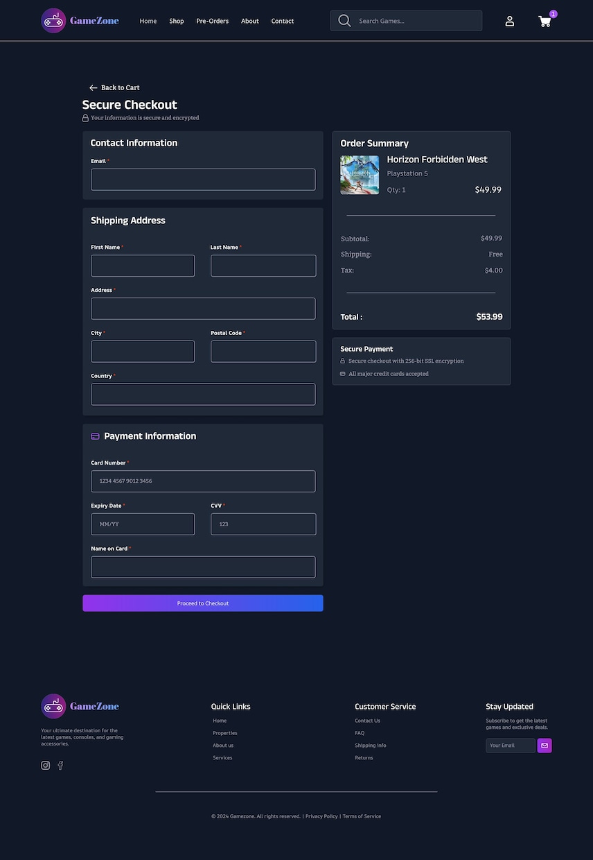Open the Shop nav item
Screen dimensions: 593x860
click(x=177, y=21)
